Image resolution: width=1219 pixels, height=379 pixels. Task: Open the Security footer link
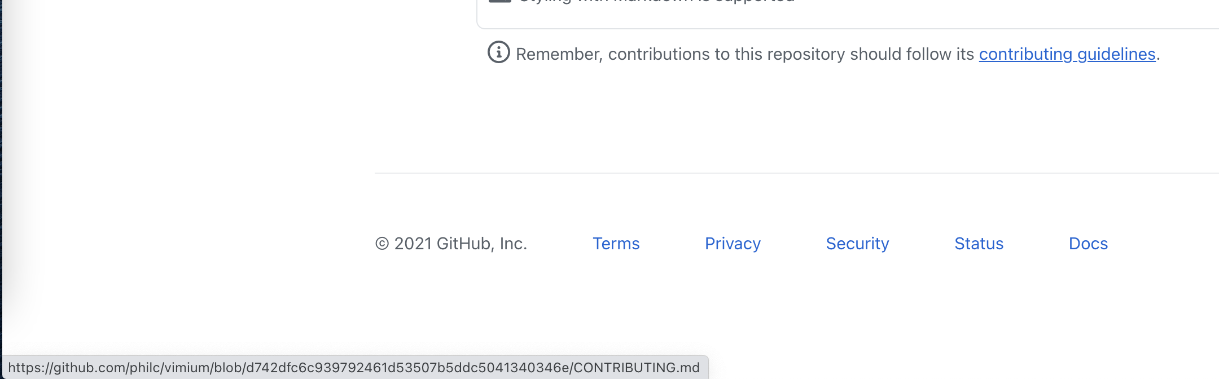coord(857,244)
